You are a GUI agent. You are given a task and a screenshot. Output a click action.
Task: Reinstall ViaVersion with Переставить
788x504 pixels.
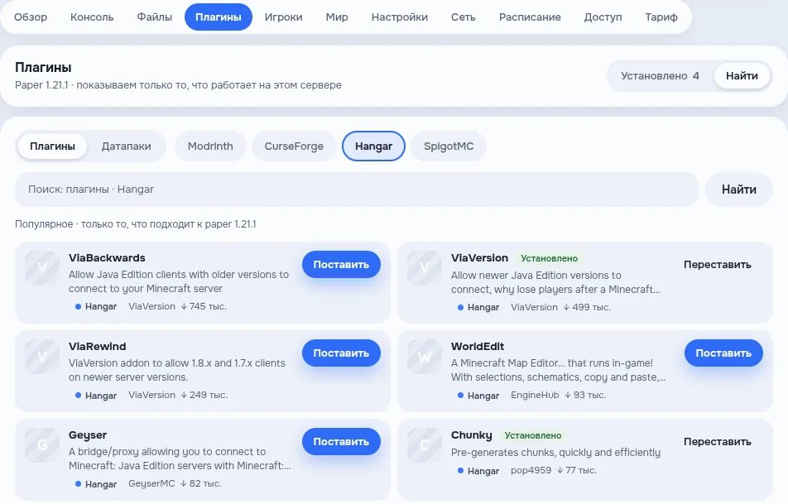click(717, 264)
